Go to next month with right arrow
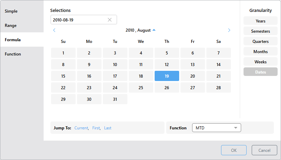Viewport: 281px width, 160px height. [x=229, y=30]
